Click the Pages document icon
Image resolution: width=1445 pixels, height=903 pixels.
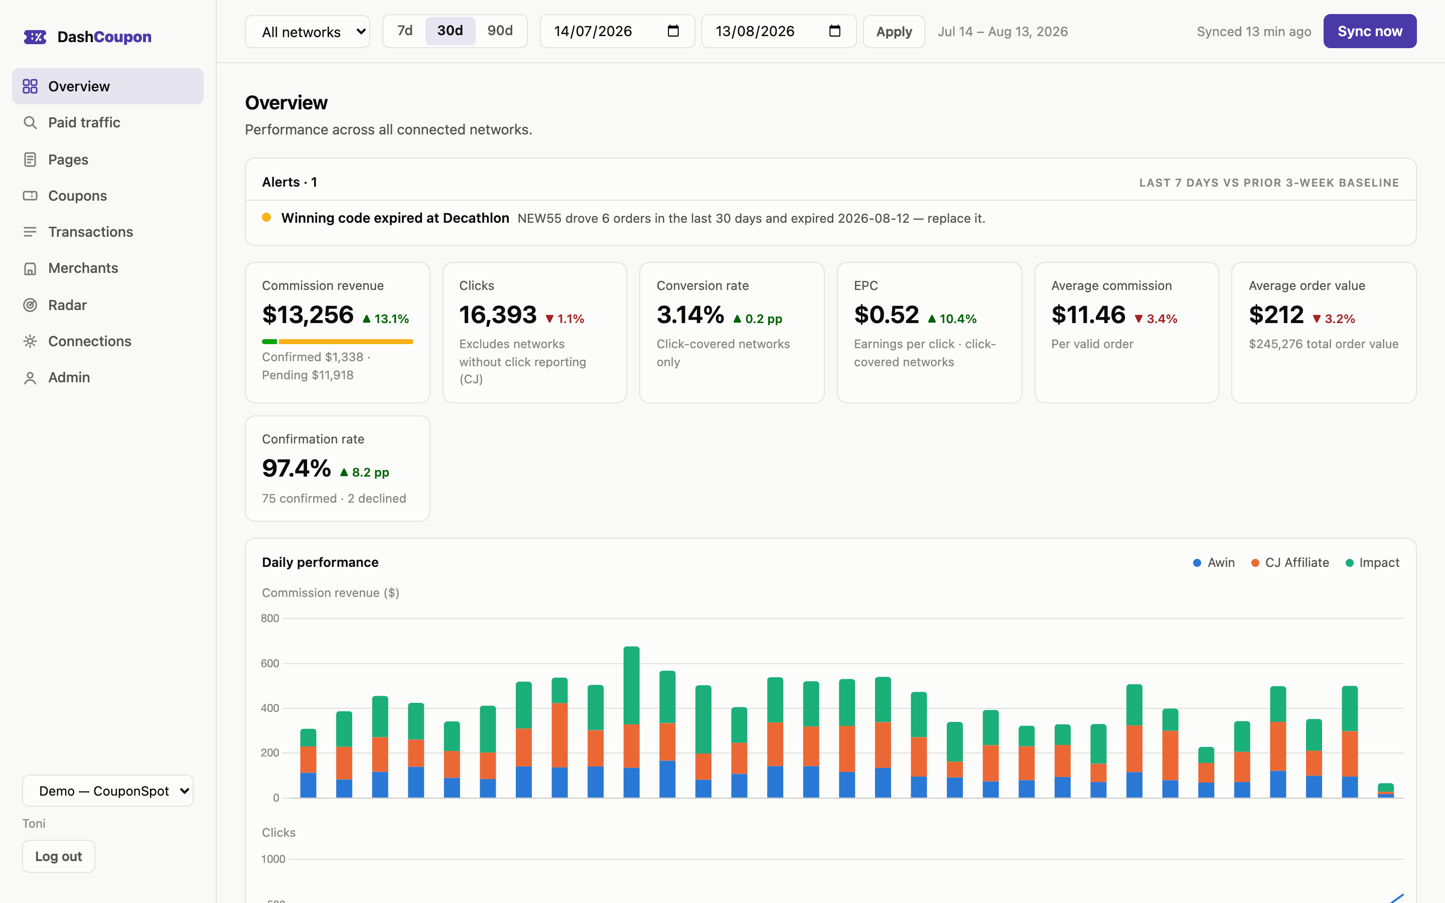pyautogui.click(x=30, y=160)
